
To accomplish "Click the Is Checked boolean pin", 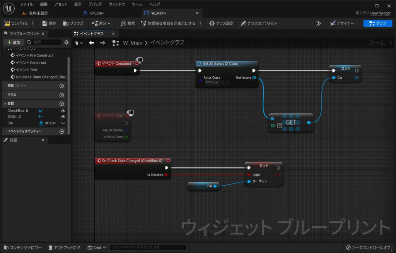I will click(166, 175).
